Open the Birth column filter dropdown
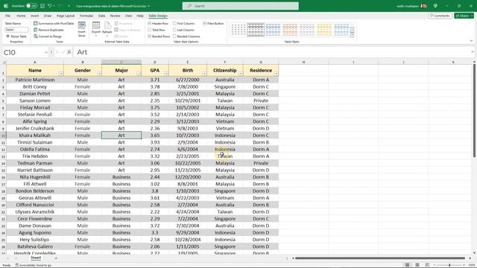The width and height of the screenshot is (477, 268). pyautogui.click(x=204, y=74)
